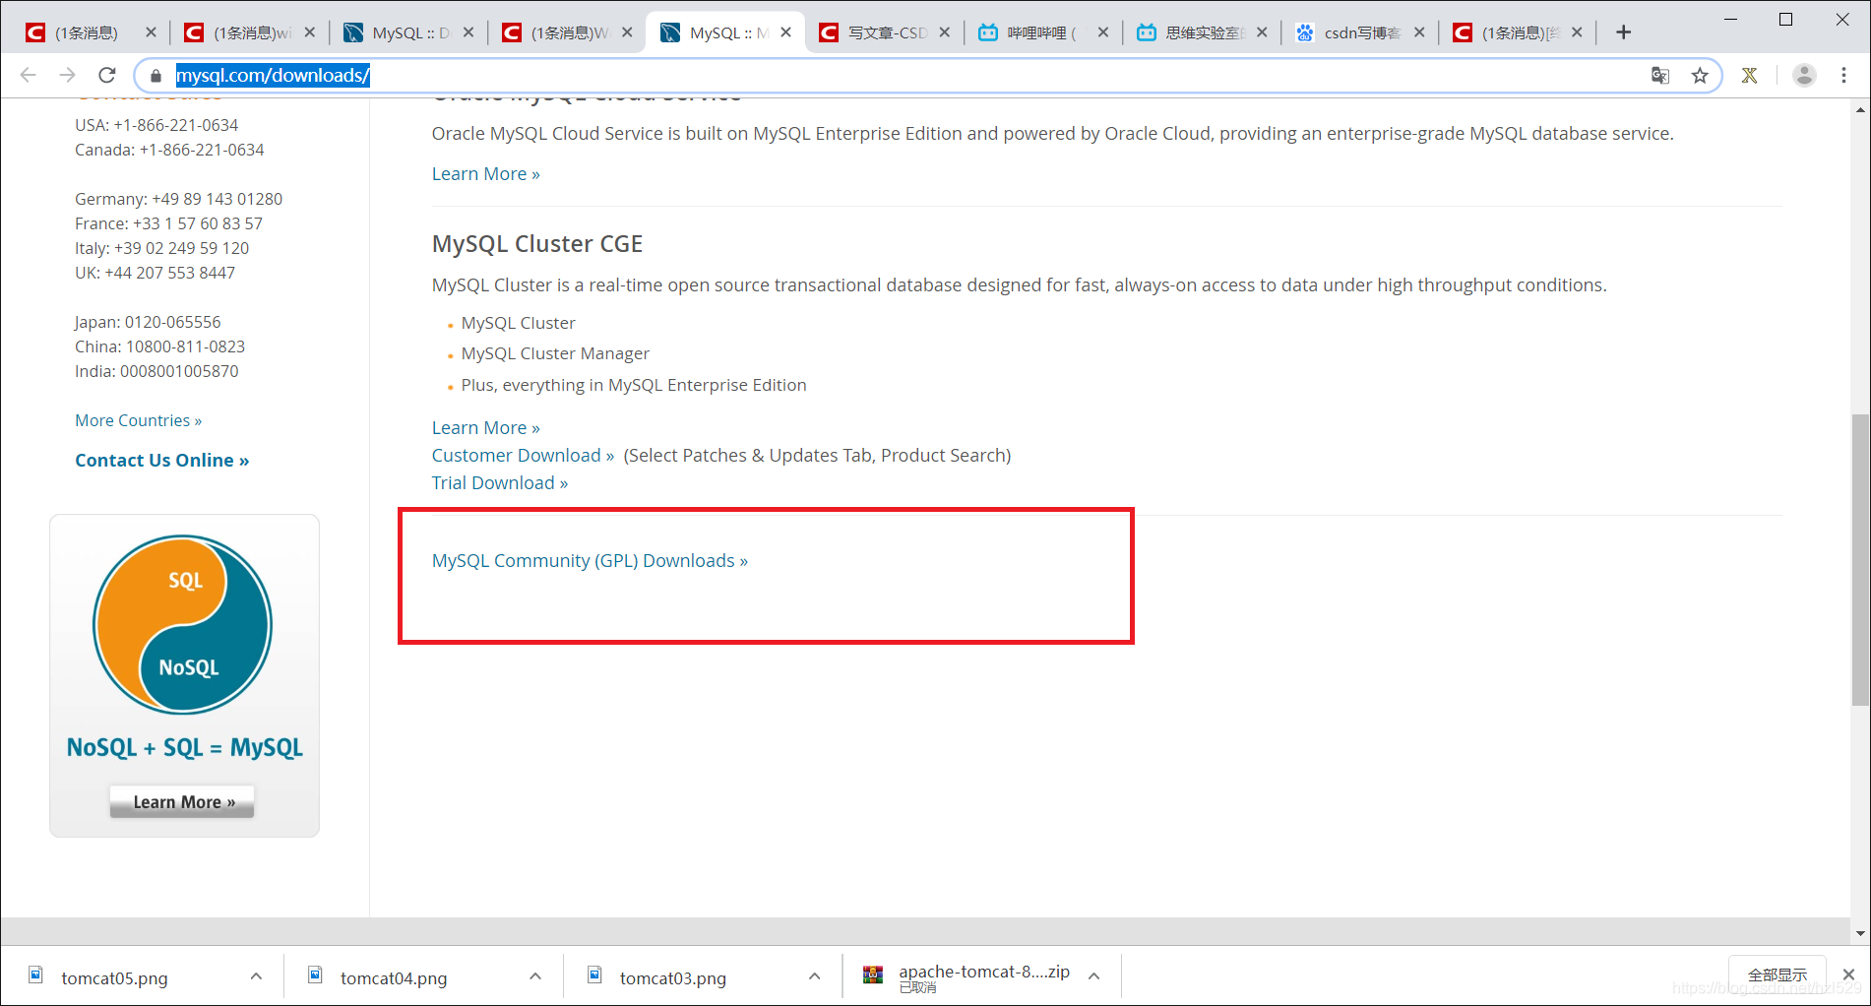Image resolution: width=1871 pixels, height=1006 pixels.
Task: Click the apache-tomcat zip archive icon
Action: (873, 975)
